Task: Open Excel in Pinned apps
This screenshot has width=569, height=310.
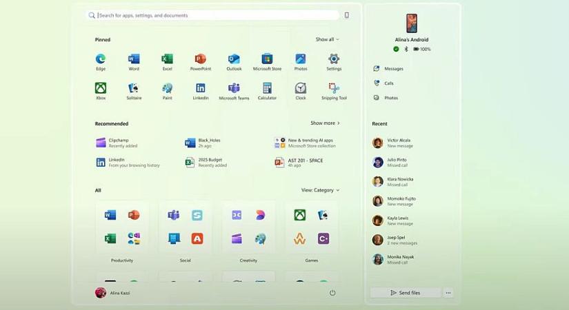Action: pyautogui.click(x=168, y=61)
